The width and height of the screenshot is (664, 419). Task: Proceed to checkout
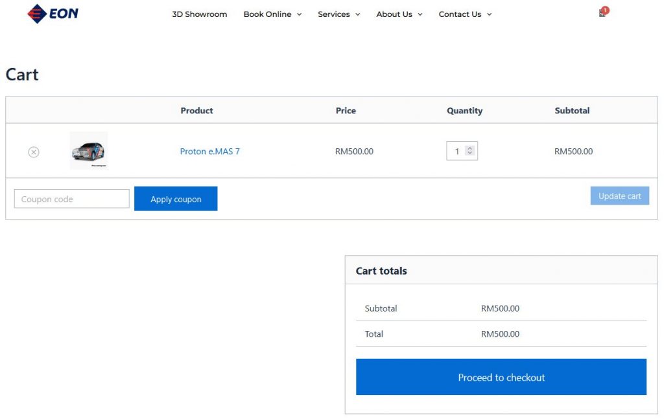501,377
